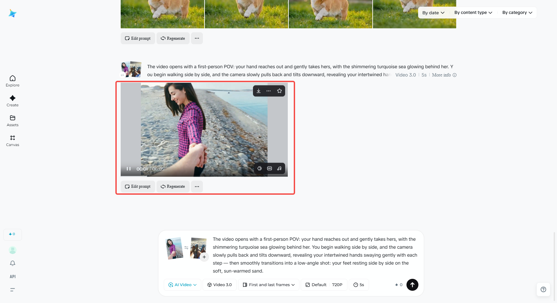The image size is (557, 303).
Task: Click the menu lines icon below API
Action: coord(13,290)
